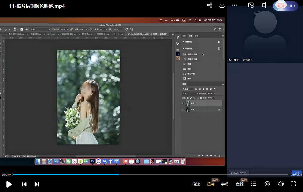The height and width of the screenshot is (192, 303).
Task: Open the brush 模式 blend mode dropdown
Action: point(40,29)
